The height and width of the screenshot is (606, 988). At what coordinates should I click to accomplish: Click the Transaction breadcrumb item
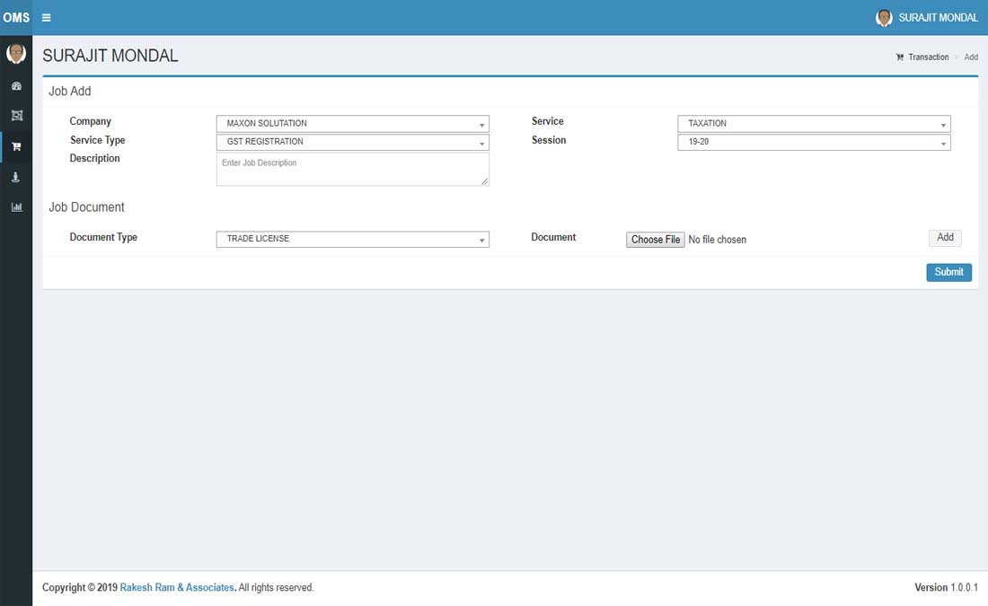click(928, 57)
